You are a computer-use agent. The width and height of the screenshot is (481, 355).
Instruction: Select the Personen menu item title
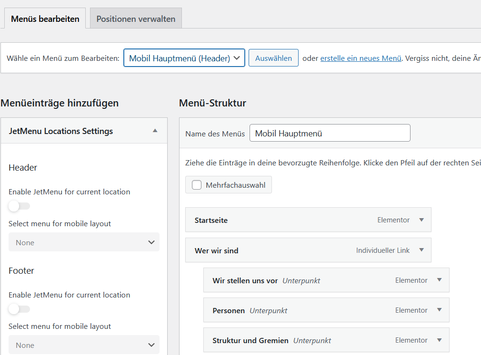pyautogui.click(x=229, y=310)
